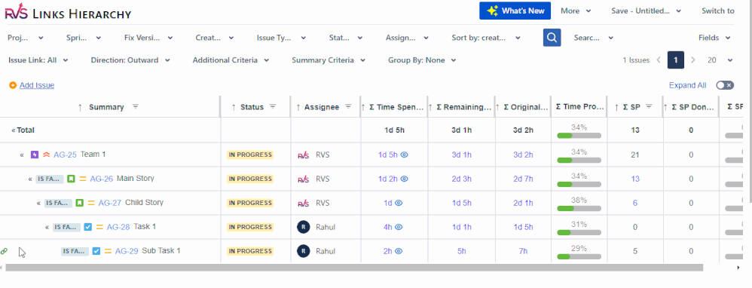The width and height of the screenshot is (752, 288).
Task: Click the eye icon next to Task 1's 4h
Action: pos(398,227)
